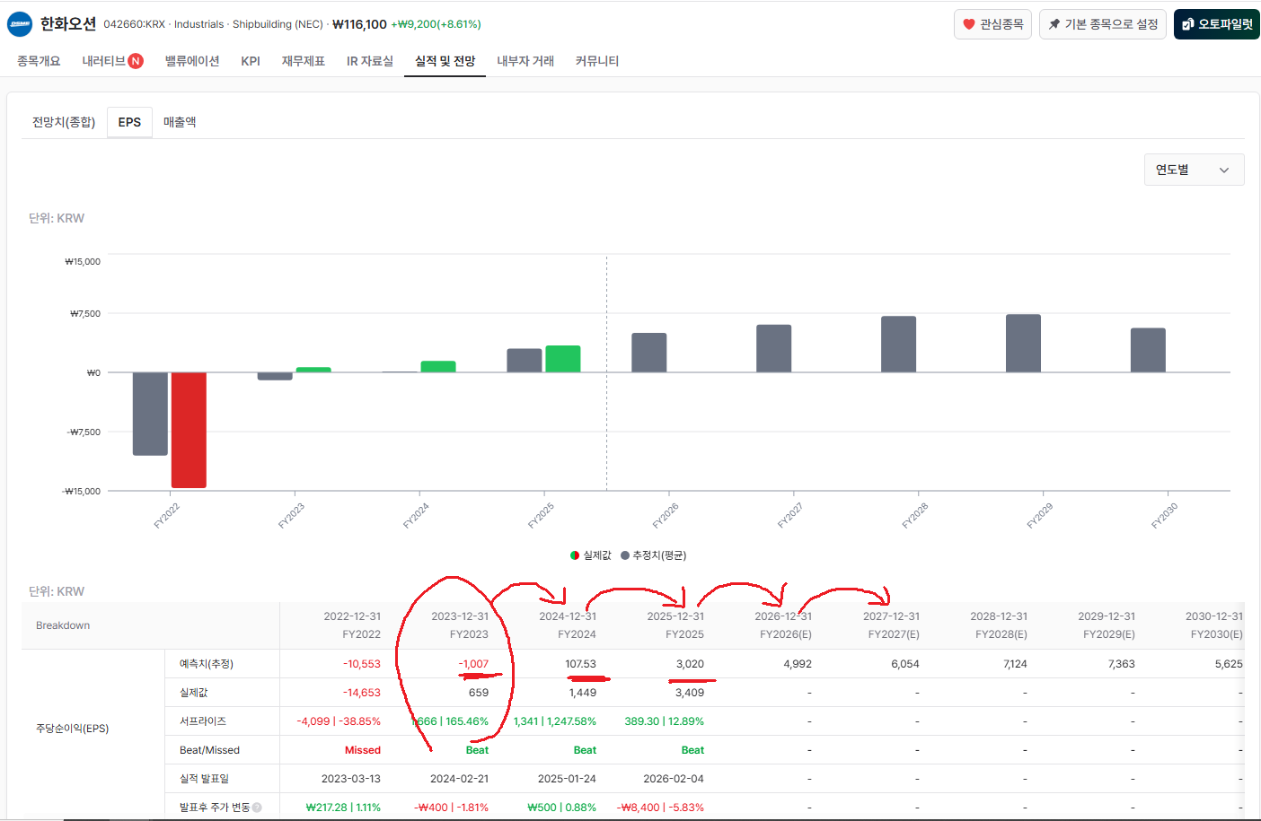Open the 커뮤니티 tab
The image size is (1261, 821).
597,61
